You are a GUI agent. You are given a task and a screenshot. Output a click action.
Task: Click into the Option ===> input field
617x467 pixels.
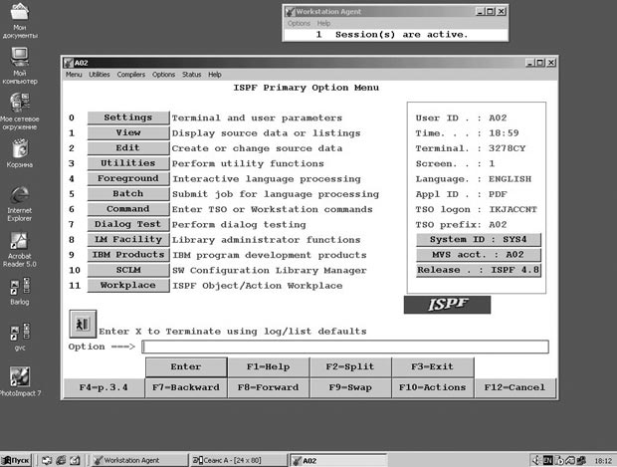(345, 347)
